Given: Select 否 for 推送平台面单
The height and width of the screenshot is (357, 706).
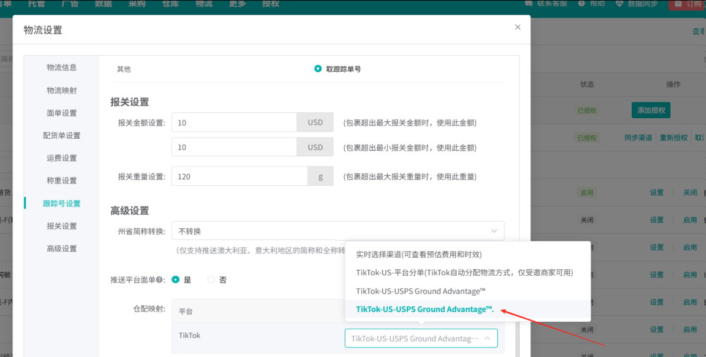Looking at the screenshot, I should (210, 279).
